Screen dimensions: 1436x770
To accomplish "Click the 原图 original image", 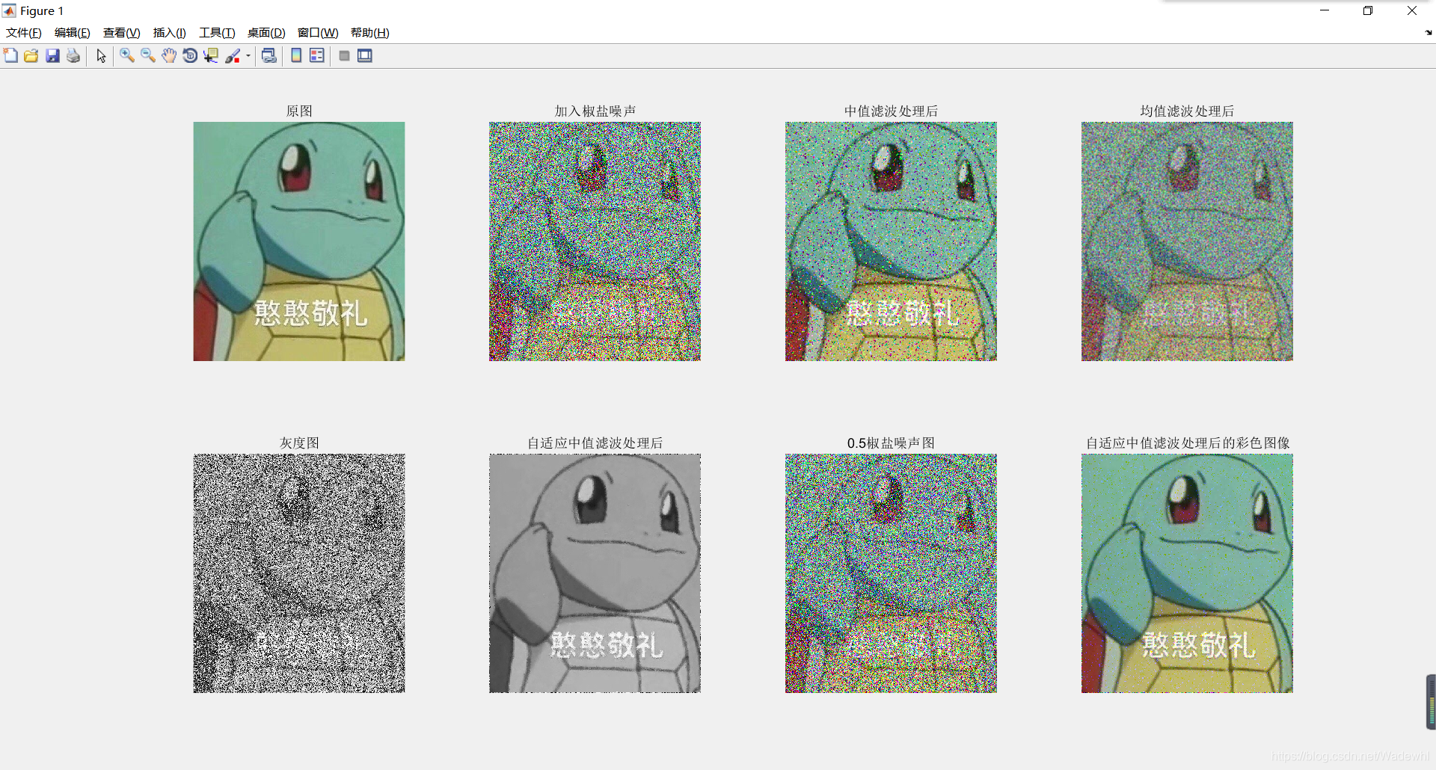I will (x=299, y=241).
